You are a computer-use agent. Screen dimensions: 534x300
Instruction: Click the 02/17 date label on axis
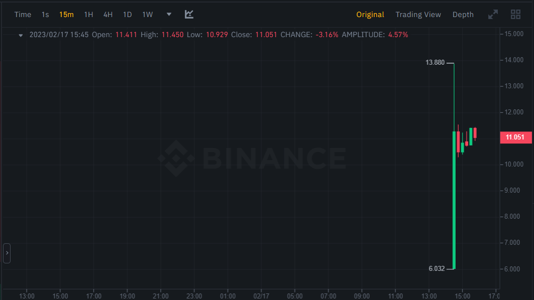coord(261,296)
